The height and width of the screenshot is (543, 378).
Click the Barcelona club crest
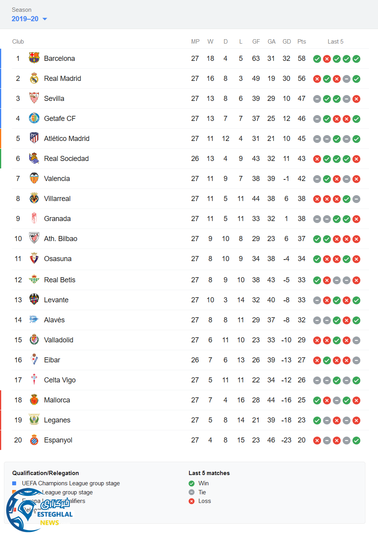pyautogui.click(x=34, y=58)
